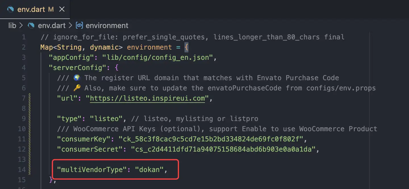The width and height of the screenshot is (409, 189).
Task: Click the key emoji in the line 6 comment
Action: coord(77,88)
